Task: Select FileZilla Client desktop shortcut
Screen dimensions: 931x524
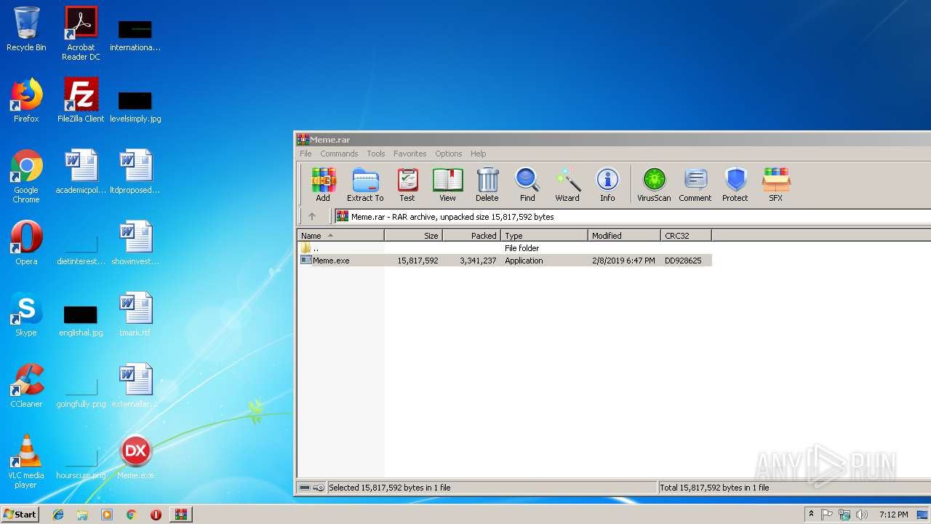Action: coord(81,101)
